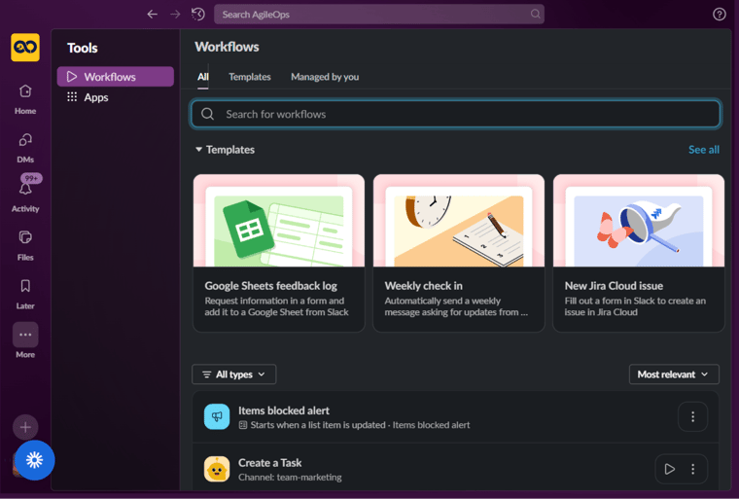Open more options for Items blocked alert
The image size is (739, 499).
[x=692, y=416]
